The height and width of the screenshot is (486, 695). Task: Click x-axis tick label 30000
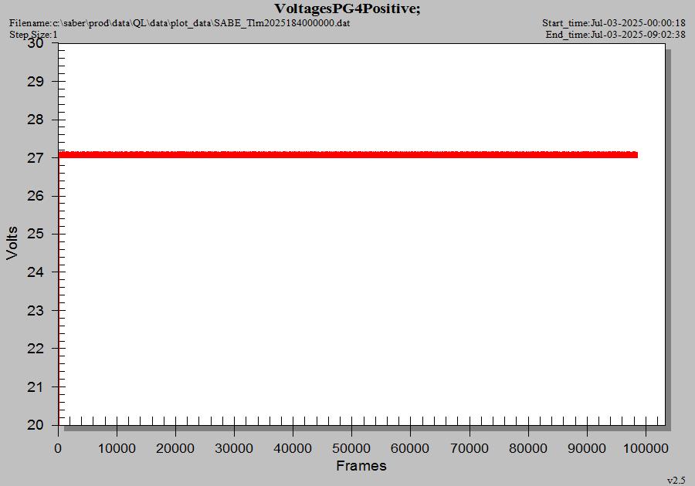click(234, 448)
